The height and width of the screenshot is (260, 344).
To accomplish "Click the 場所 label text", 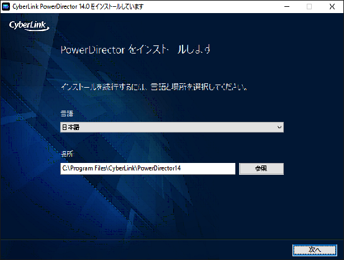I will (x=67, y=154).
